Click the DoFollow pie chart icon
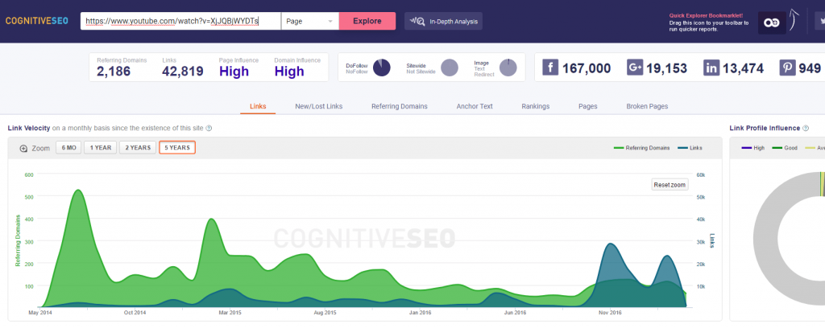This screenshot has width=825, height=328. [381, 68]
